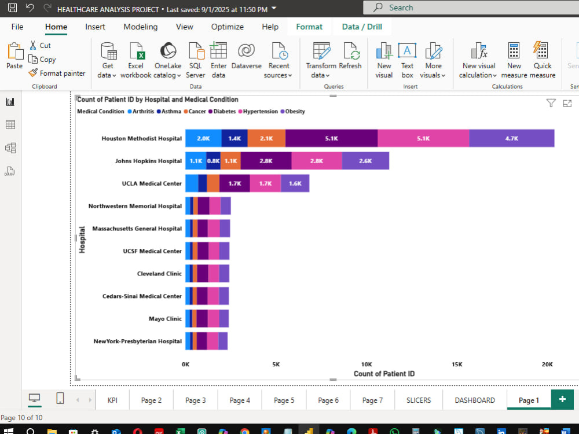Switch to Model view in sidebar
The image size is (579, 434).
click(10, 148)
